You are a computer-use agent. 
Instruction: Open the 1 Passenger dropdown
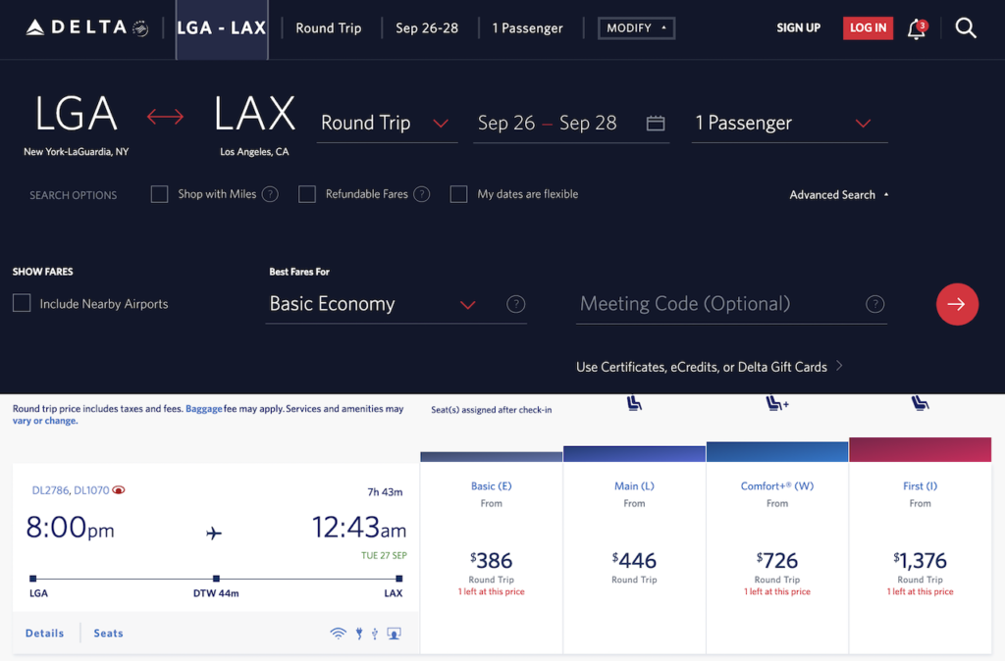(789, 123)
